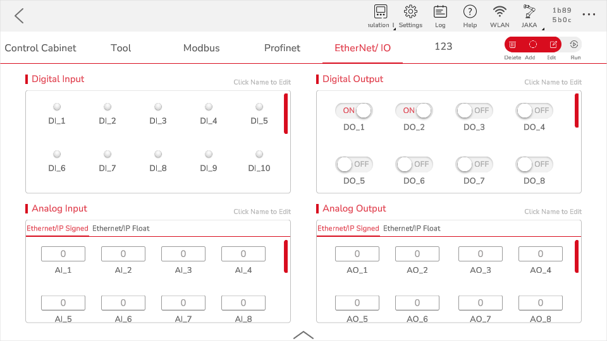Click the AO_1 value field
Screen dimensions: 607x341
(x=357, y=254)
